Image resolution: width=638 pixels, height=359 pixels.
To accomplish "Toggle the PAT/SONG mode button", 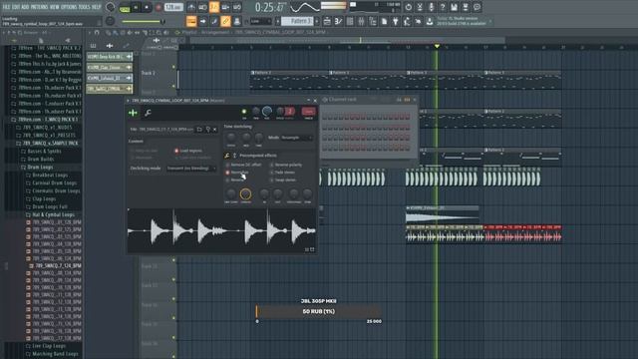I will point(125,8).
